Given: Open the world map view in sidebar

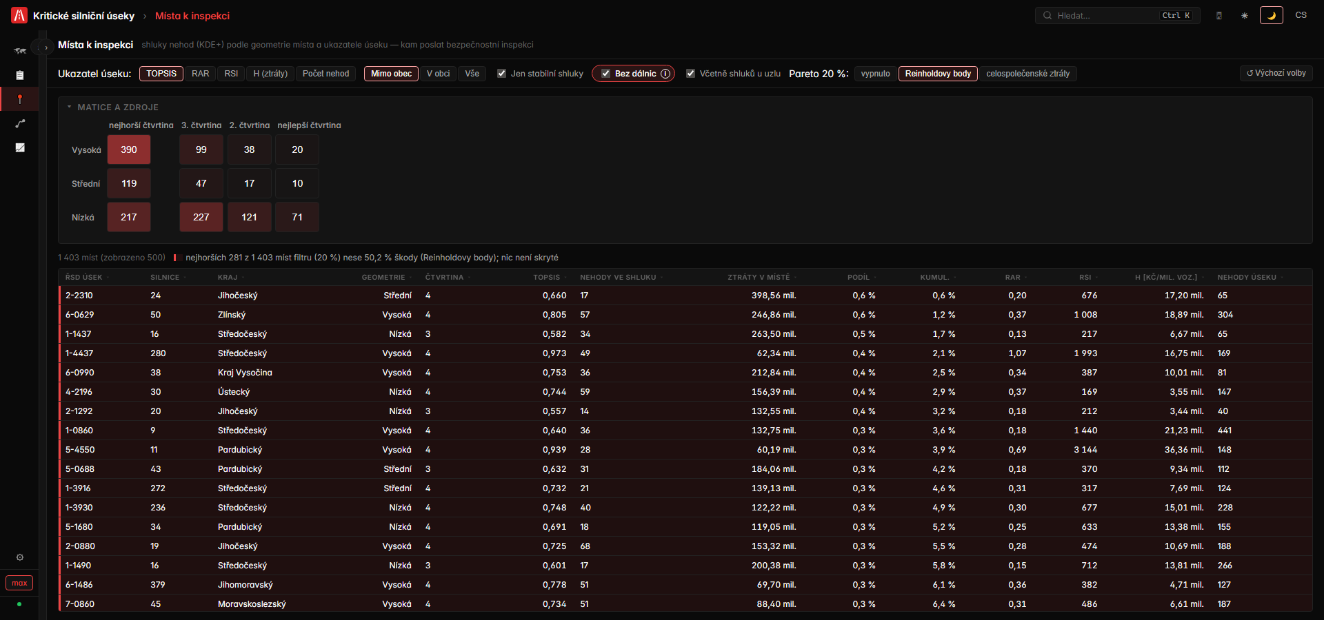Looking at the screenshot, I should (20, 50).
